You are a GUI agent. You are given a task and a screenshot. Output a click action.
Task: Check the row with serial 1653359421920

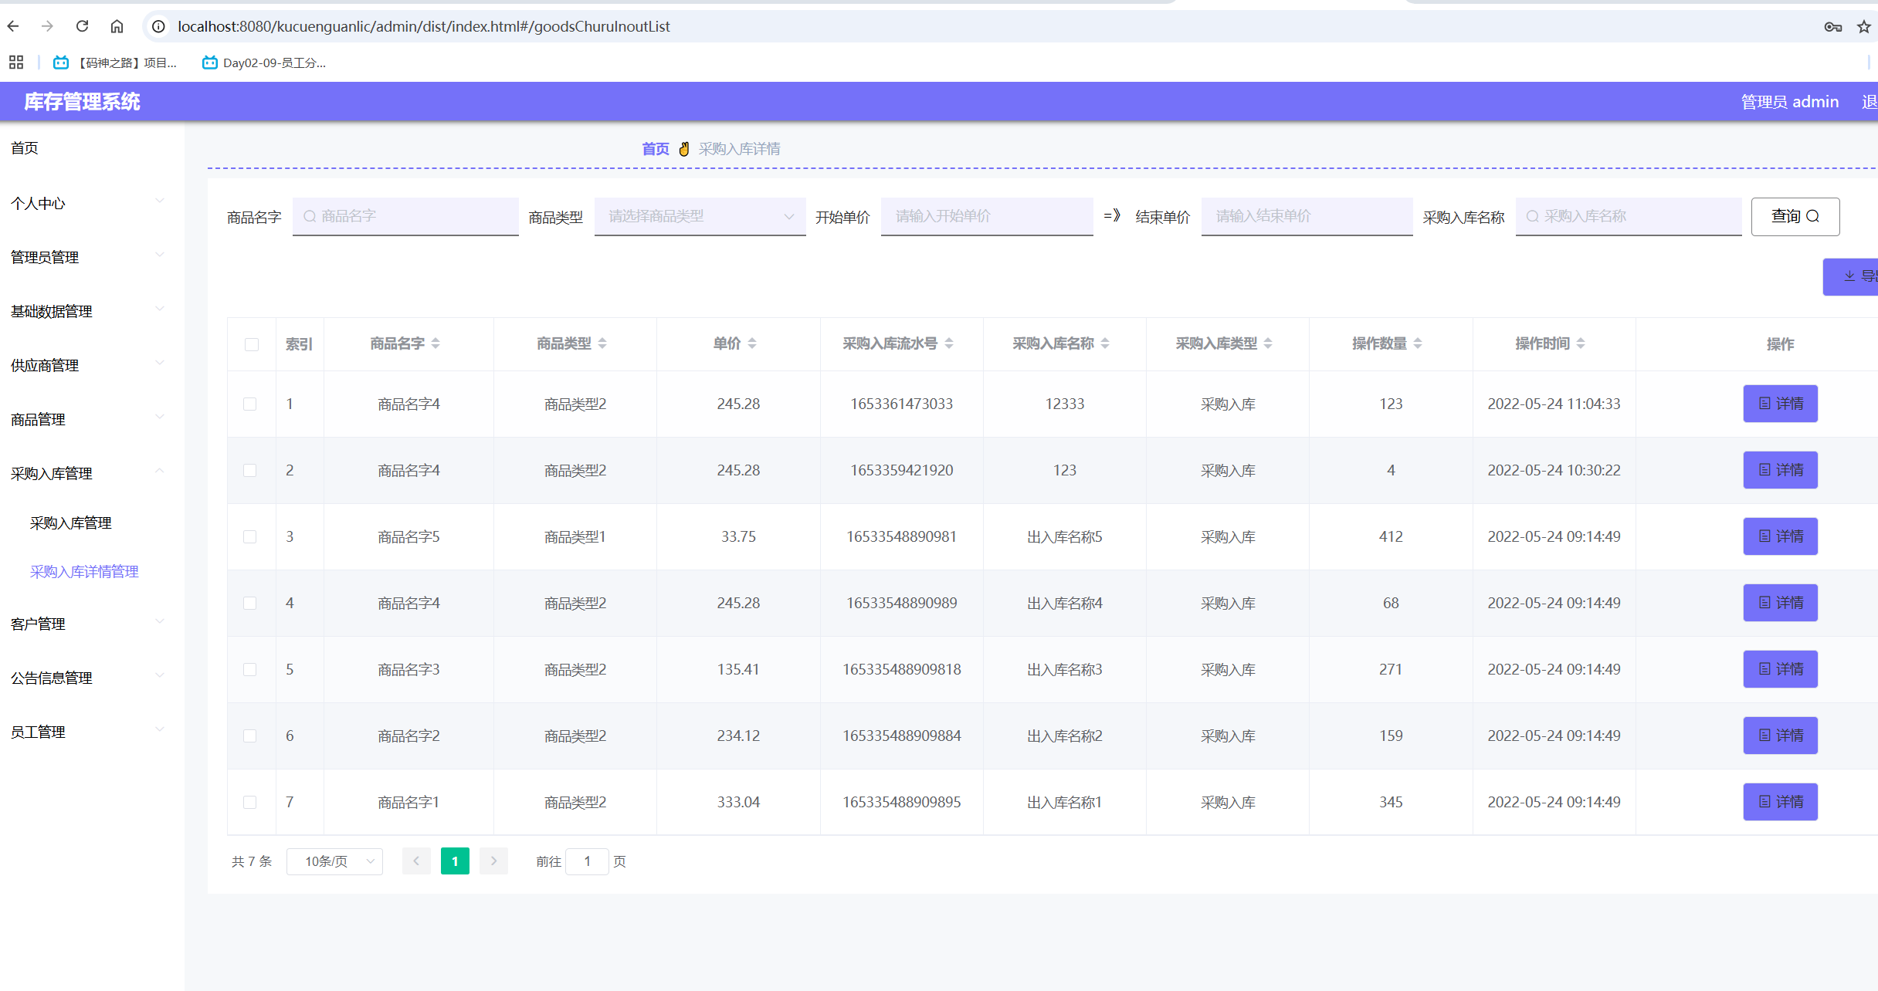tap(249, 470)
